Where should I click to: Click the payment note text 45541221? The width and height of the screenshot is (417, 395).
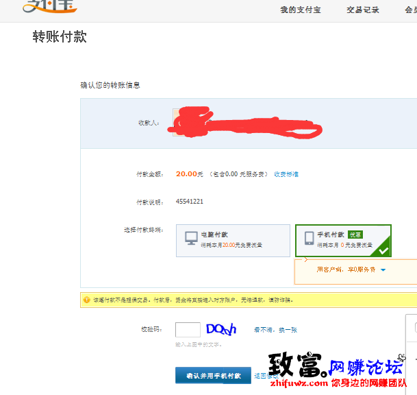point(190,202)
